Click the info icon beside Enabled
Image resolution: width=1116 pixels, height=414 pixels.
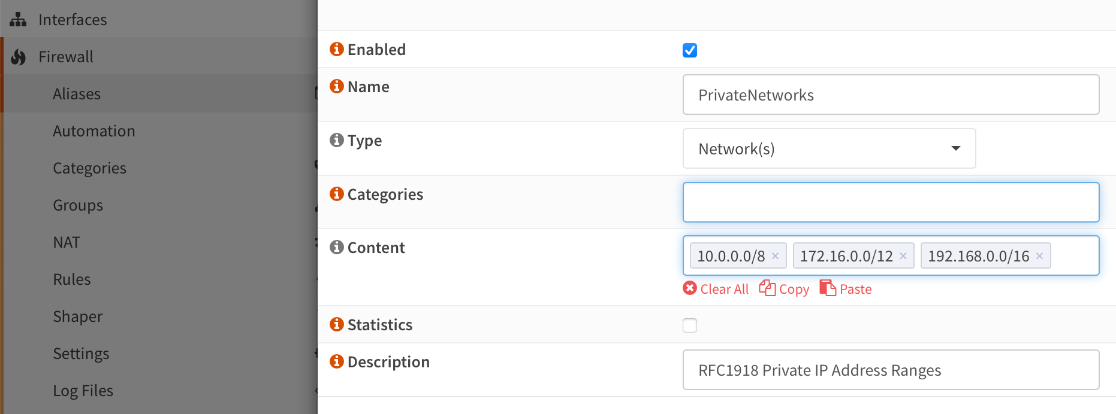(x=337, y=49)
